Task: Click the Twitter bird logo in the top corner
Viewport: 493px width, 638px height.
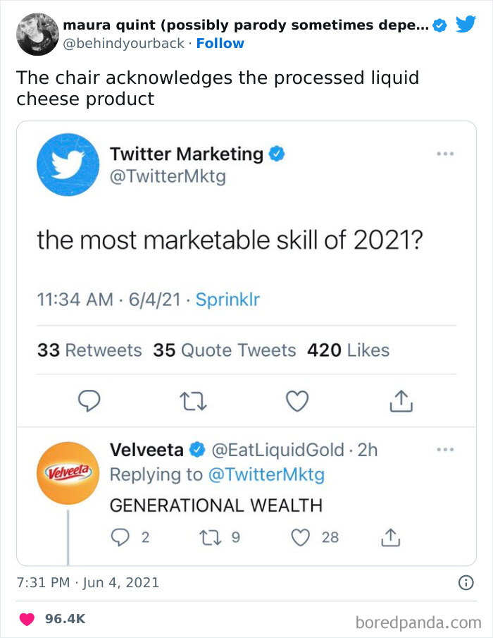Action: (465, 23)
